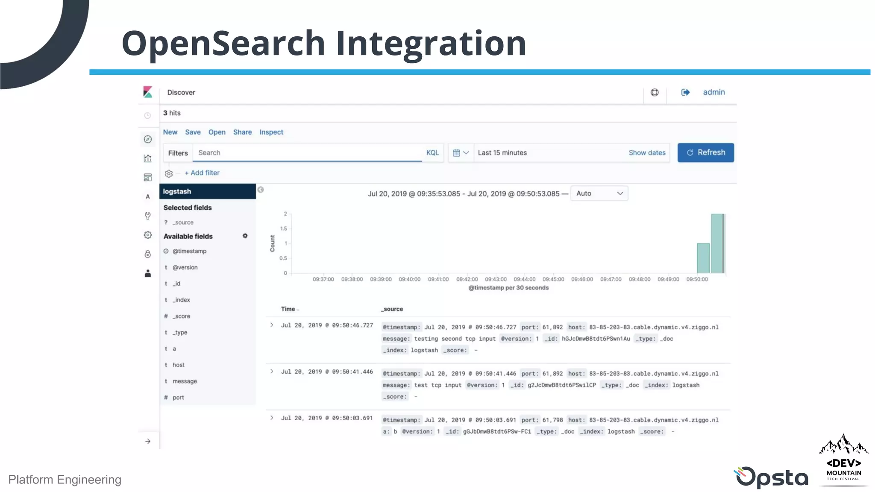
Task: Click the Filters label
Action: click(178, 153)
